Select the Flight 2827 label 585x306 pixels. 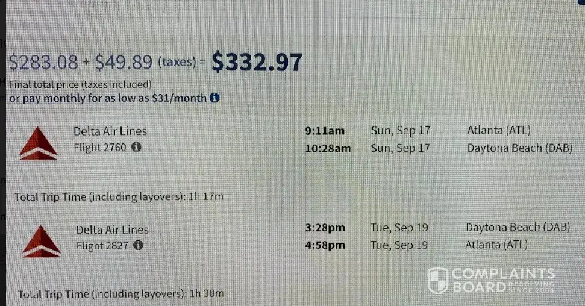point(102,245)
